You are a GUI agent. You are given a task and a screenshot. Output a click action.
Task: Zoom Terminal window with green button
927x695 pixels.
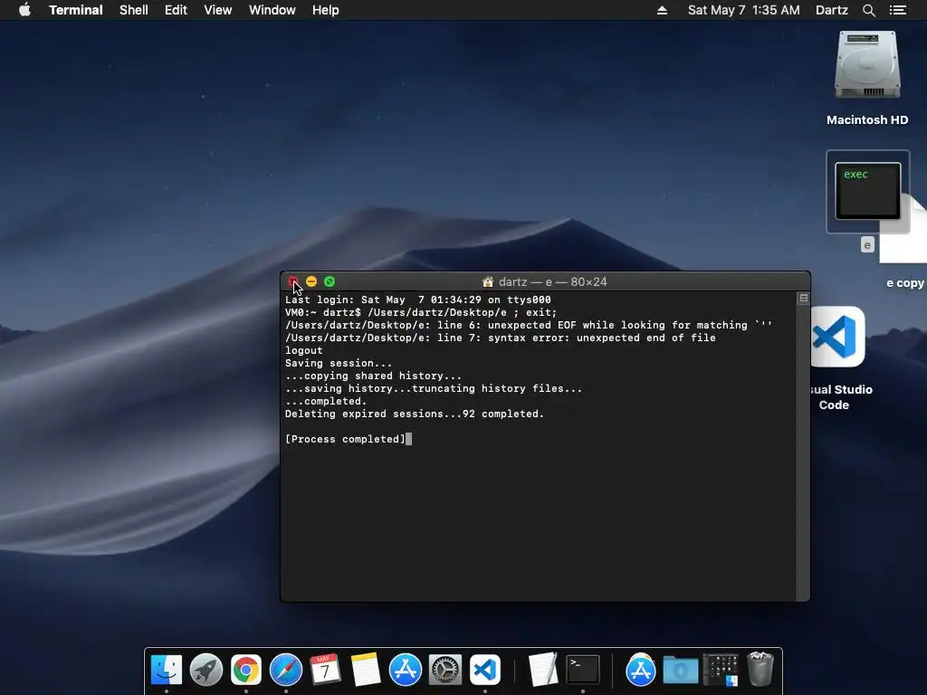click(x=330, y=281)
